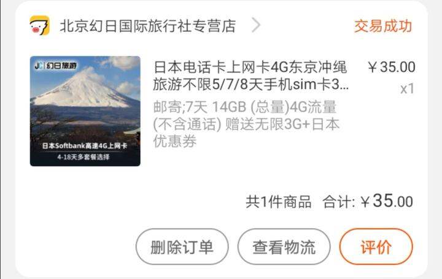Open the Mount Fuji product thumbnail
The width and height of the screenshot is (442, 279).
(x=85, y=111)
